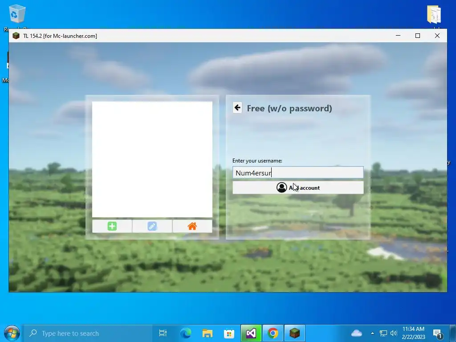Go back using the left arrow icon

(237, 108)
